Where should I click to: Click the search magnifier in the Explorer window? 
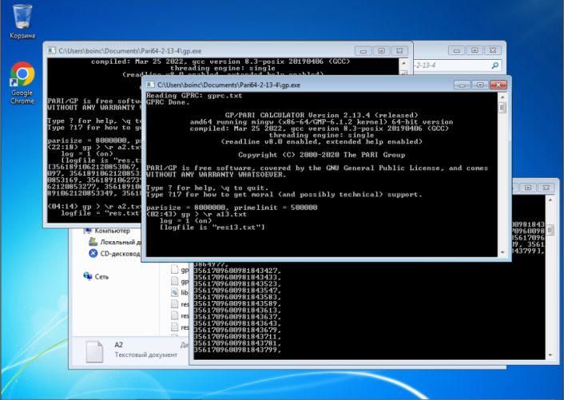pyautogui.click(x=495, y=65)
